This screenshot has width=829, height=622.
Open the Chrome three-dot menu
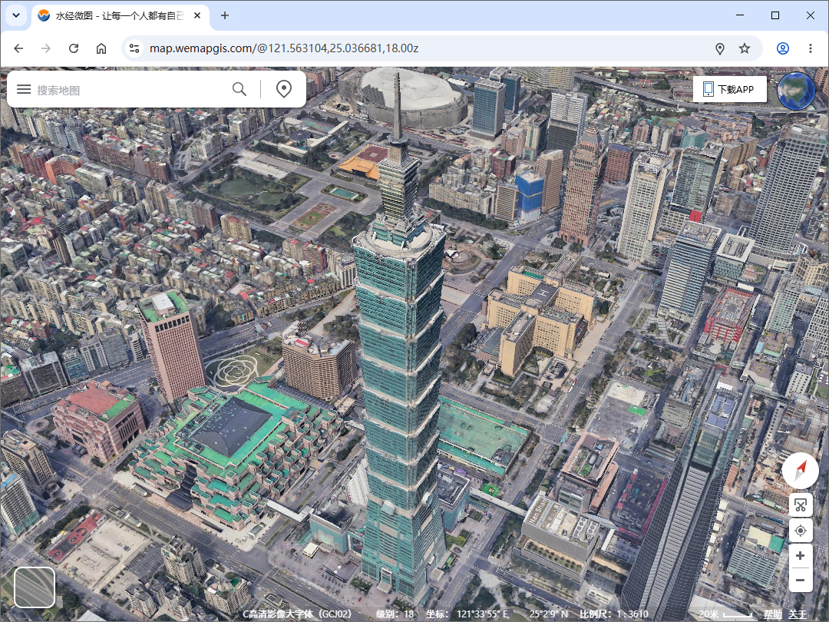pyautogui.click(x=810, y=48)
